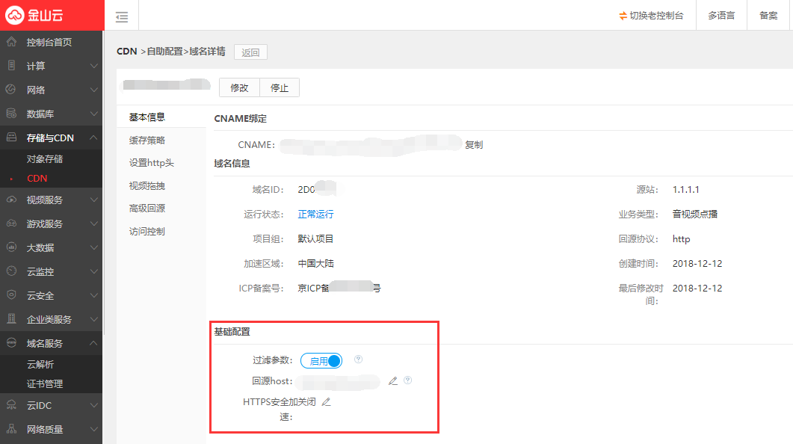Expand the 游戏服务 menu chevron
The width and height of the screenshot is (793, 444).
[93, 224]
